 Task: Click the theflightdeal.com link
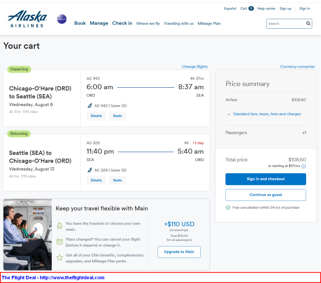pos(72,277)
